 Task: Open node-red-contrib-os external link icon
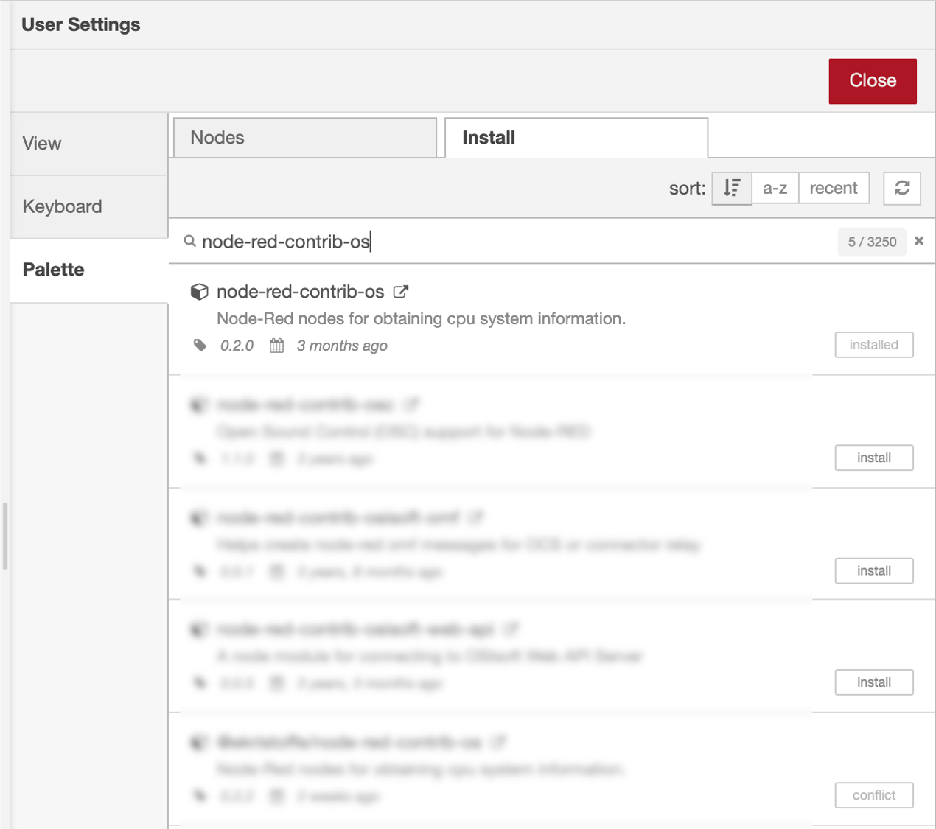(x=400, y=292)
